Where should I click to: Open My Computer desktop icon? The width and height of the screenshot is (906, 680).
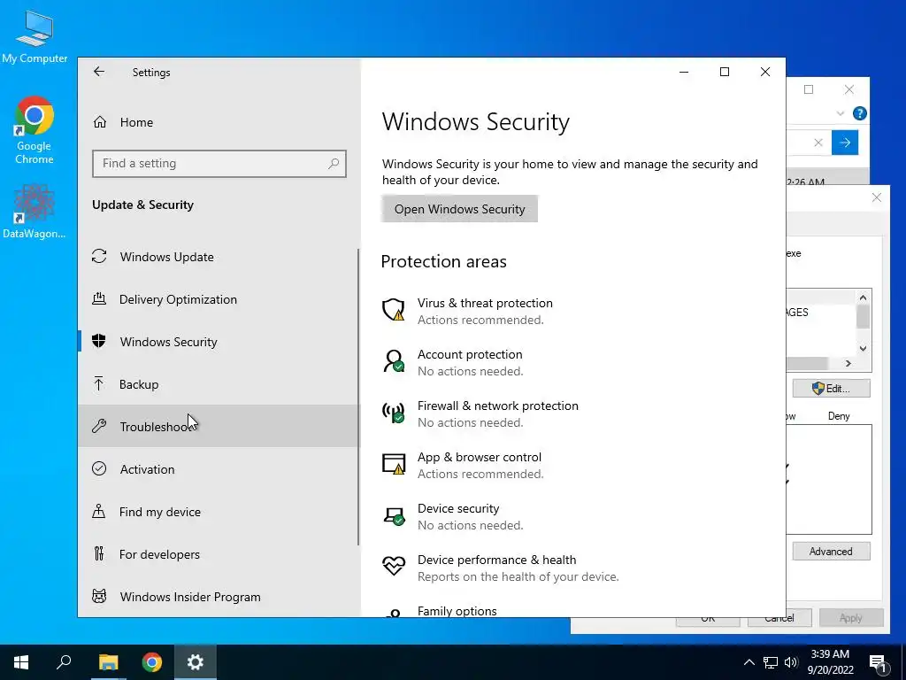pos(35,37)
